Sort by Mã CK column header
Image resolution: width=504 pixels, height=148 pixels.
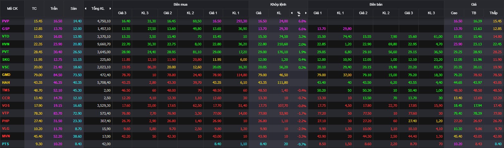[12, 9]
